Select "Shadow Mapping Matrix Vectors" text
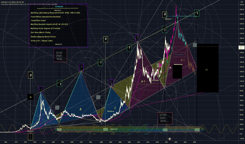The width and height of the screenshot is (245, 144). coord(43,37)
